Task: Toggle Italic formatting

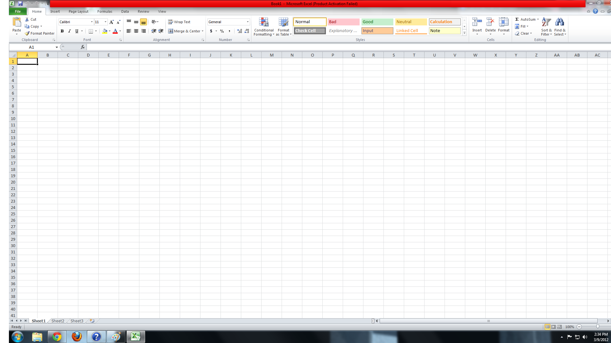Action: tap(69, 31)
